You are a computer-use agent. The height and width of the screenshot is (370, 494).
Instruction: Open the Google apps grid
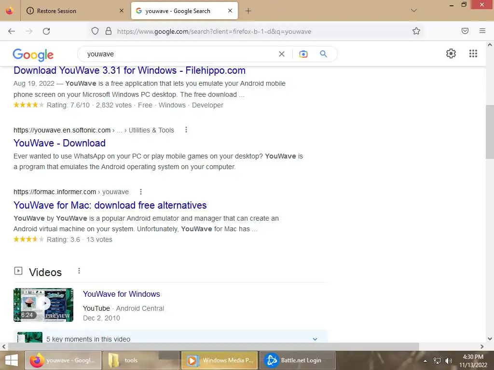coord(473,53)
